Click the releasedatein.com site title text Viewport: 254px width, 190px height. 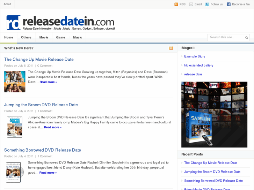pyautogui.click(x=68, y=21)
